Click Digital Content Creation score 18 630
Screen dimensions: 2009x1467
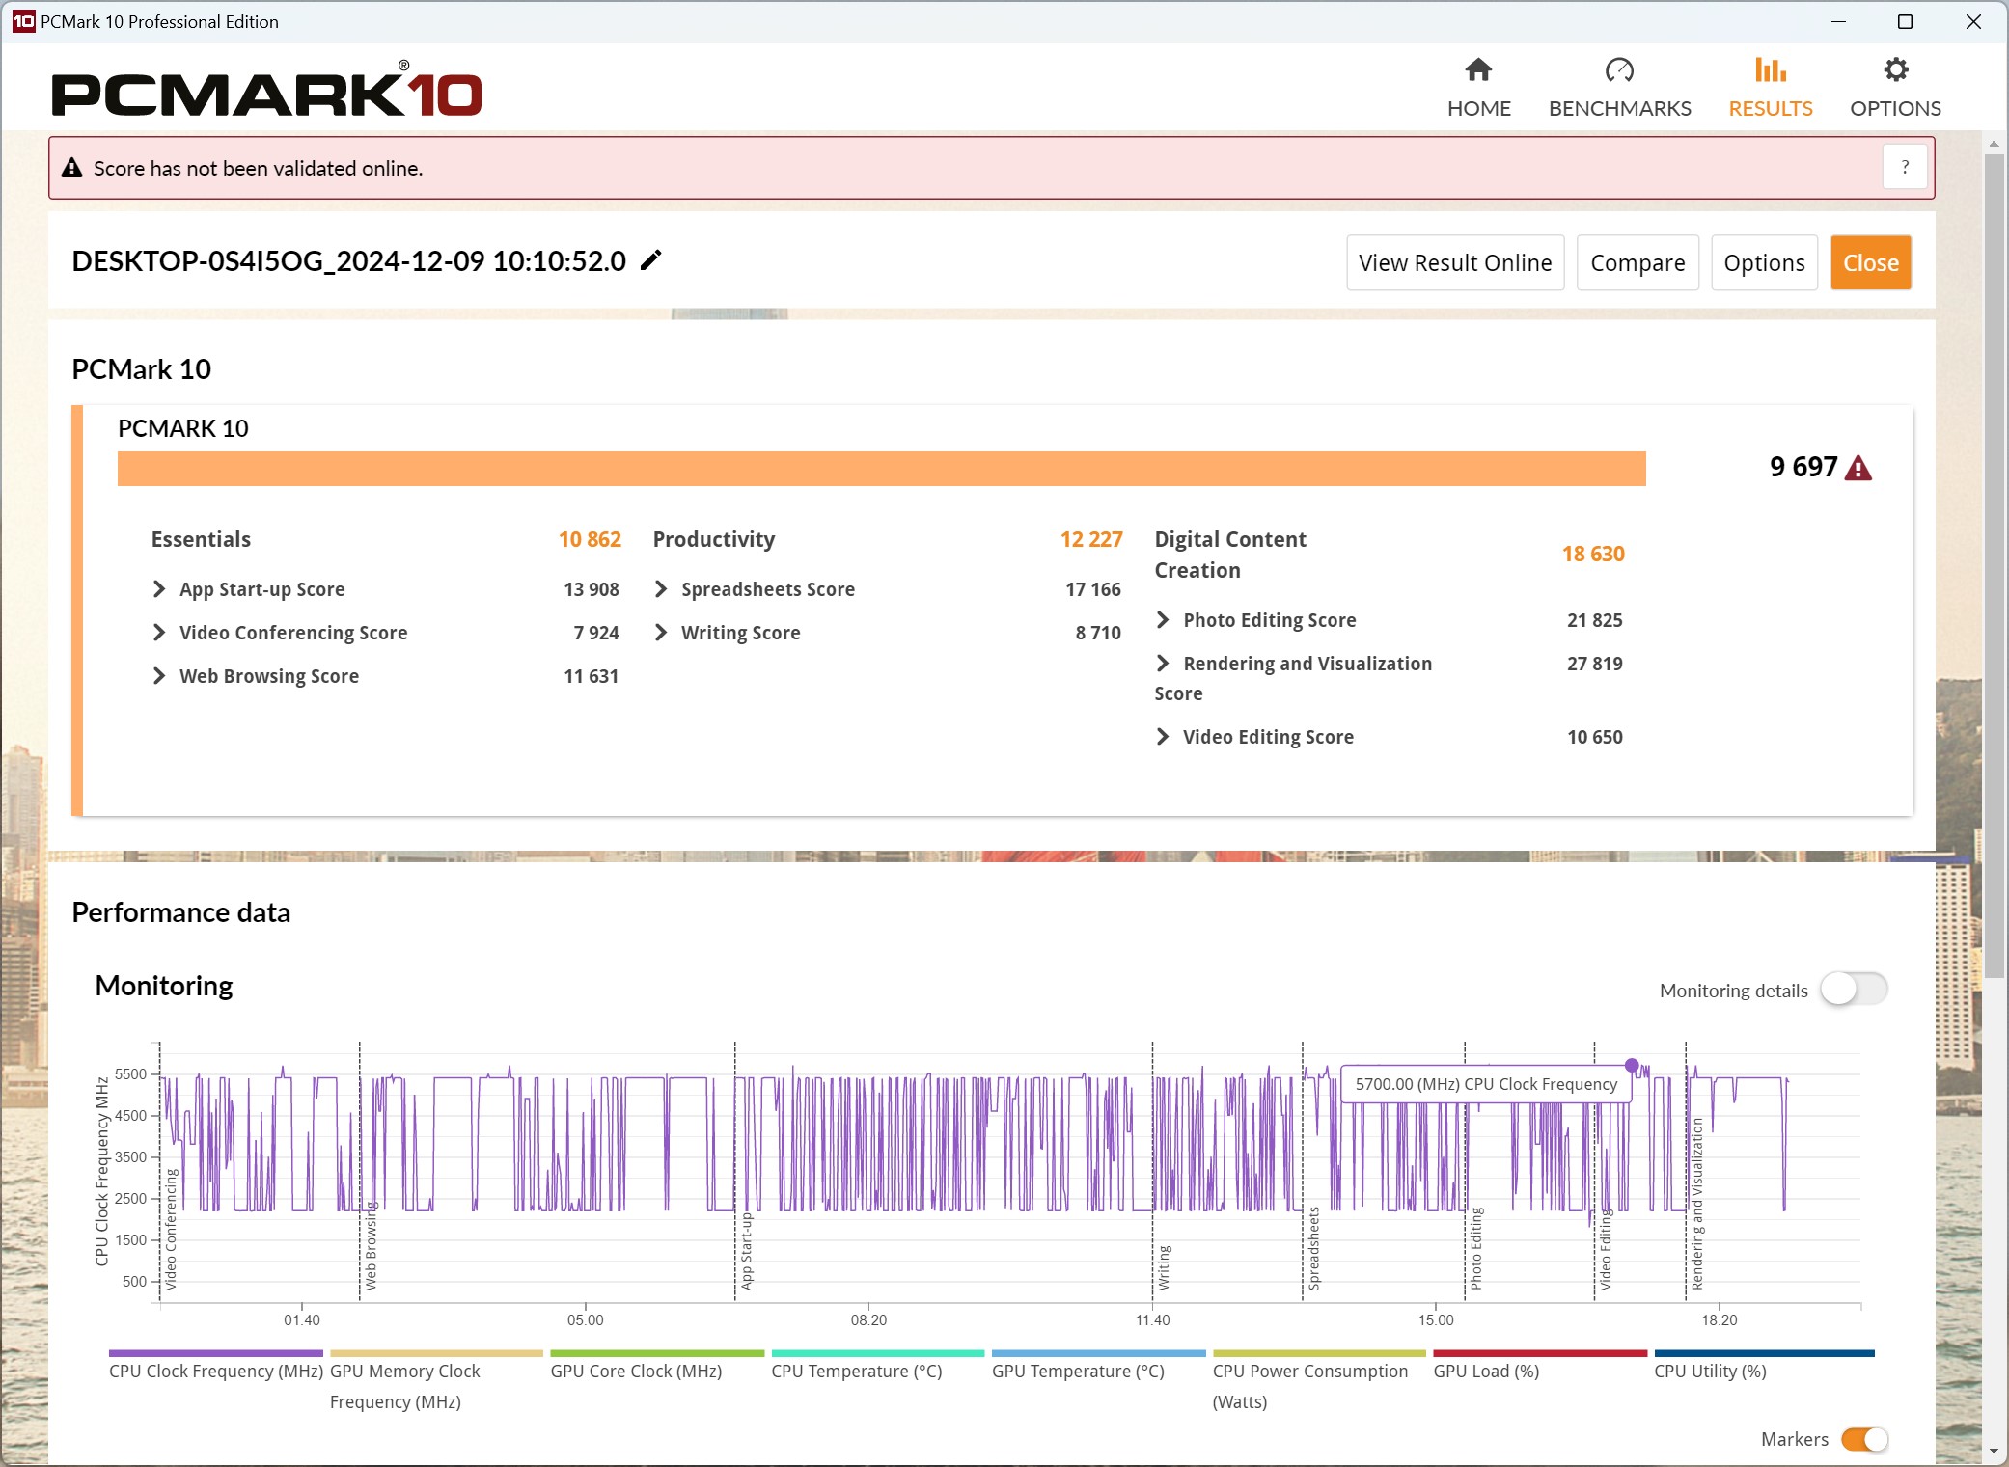[1593, 554]
